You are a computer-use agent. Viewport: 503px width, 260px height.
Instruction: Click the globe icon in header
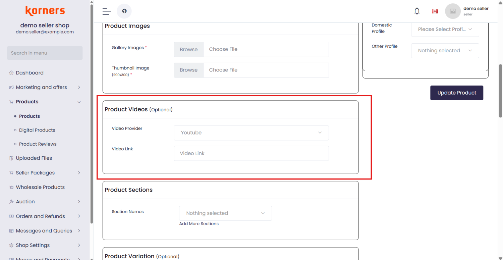(124, 11)
